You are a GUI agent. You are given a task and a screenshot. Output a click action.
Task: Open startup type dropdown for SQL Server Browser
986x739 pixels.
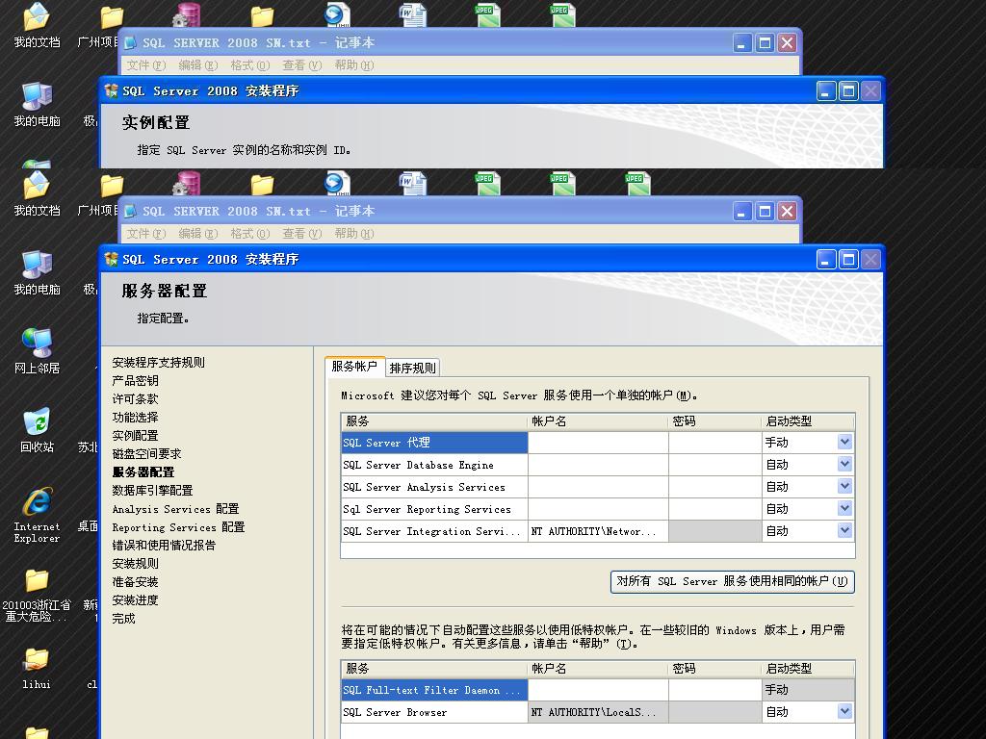843,712
